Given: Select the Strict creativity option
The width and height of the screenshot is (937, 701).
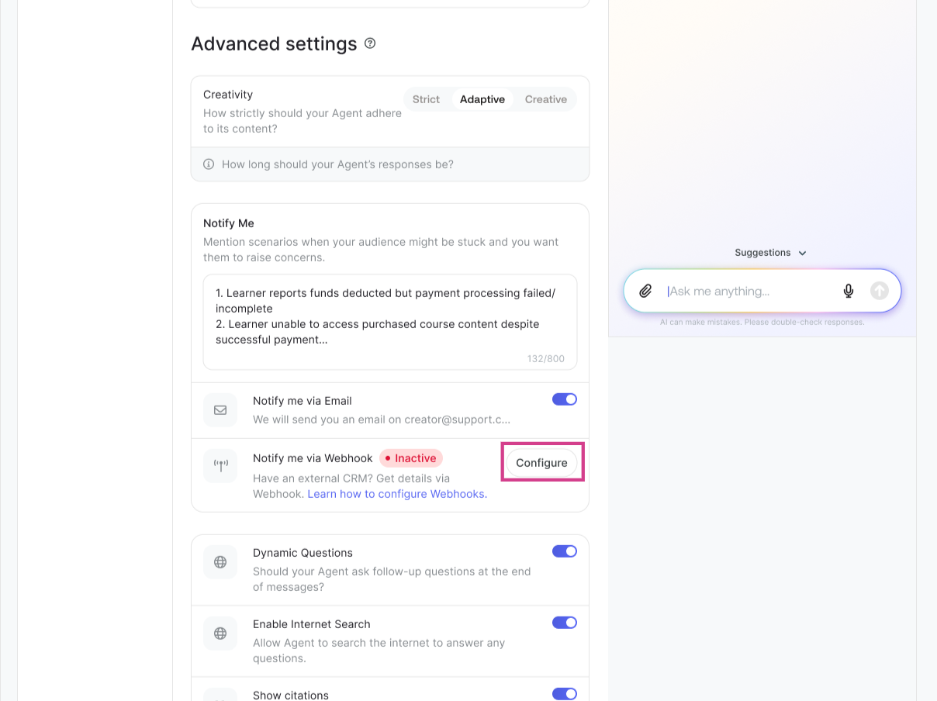Looking at the screenshot, I should pos(426,99).
